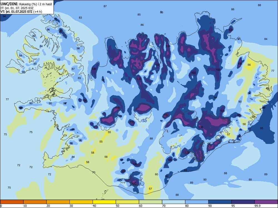Screen dimensions: 278x208
Task: Pick the pale blue 70–80 legend swatch
Action: point(173,202)
